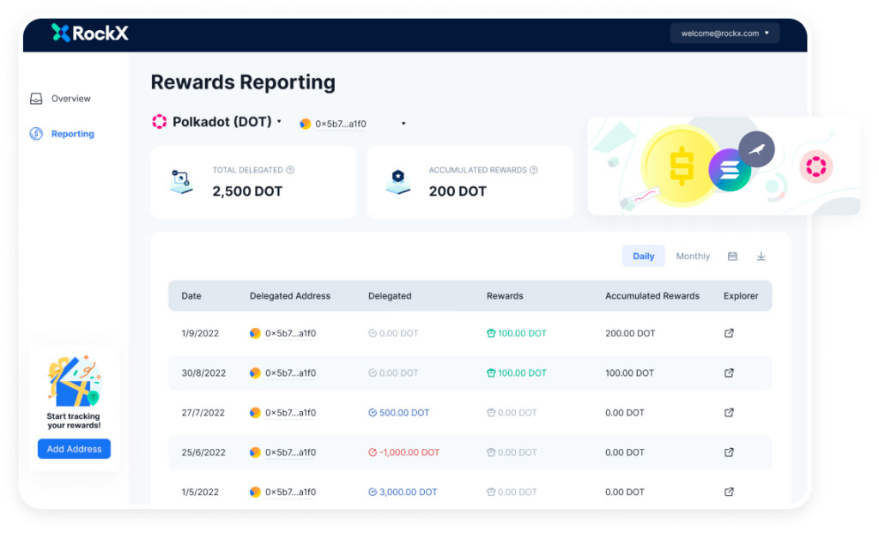Image resolution: width=879 pixels, height=533 pixels.
Task: Click the Rewards Reporting page heading
Action: (x=243, y=82)
